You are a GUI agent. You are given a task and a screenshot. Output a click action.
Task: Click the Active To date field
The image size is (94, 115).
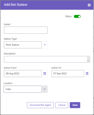pos(68,74)
